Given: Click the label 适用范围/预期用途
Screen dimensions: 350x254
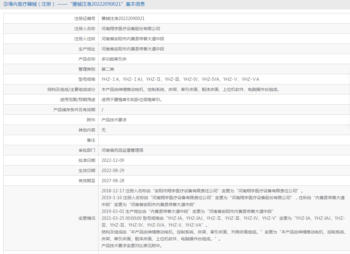Looking at the screenshot, I should [78, 100].
